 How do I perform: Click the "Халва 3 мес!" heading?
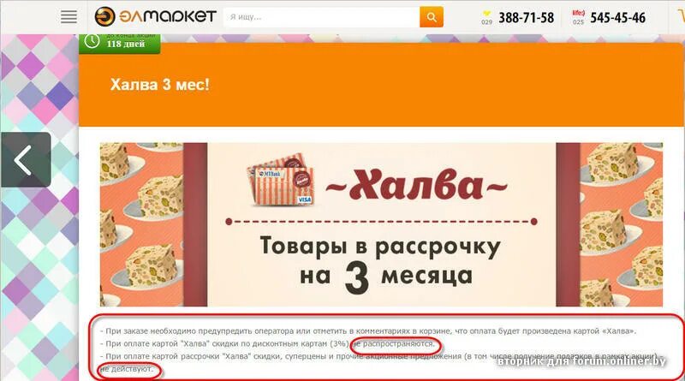pos(159,84)
